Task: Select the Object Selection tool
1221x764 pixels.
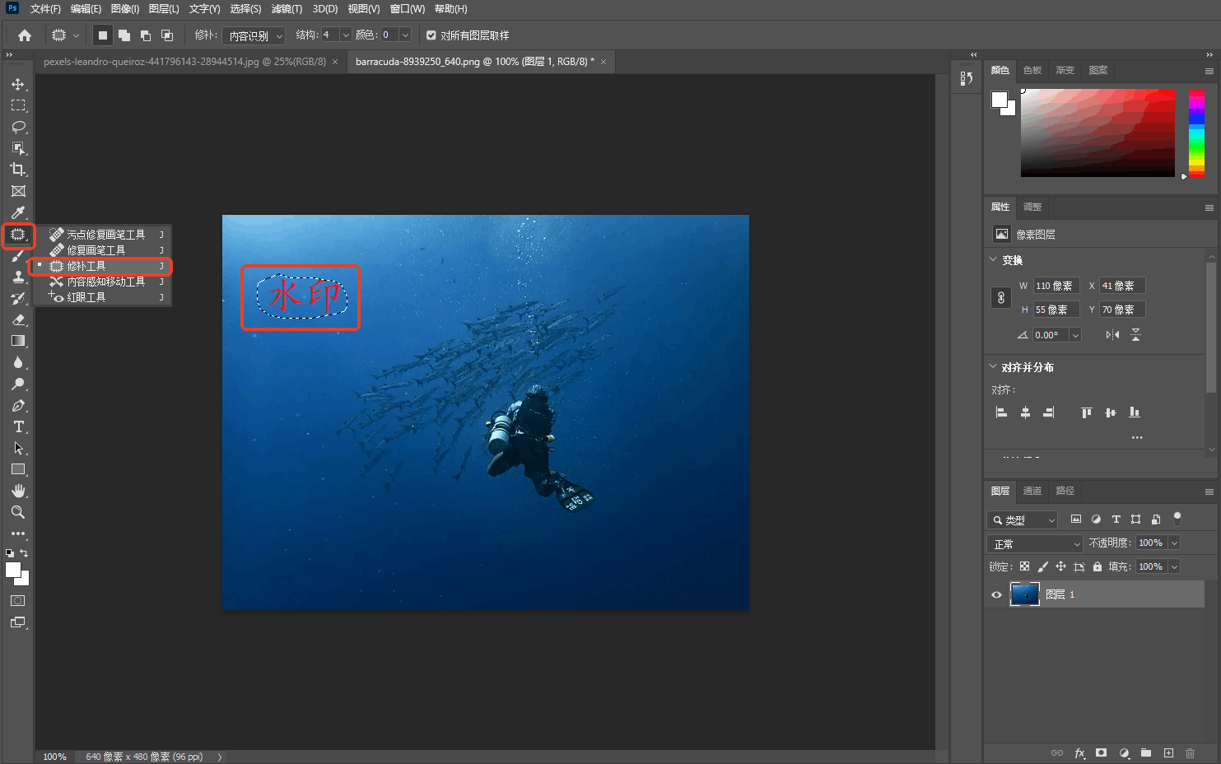Action: click(18, 149)
